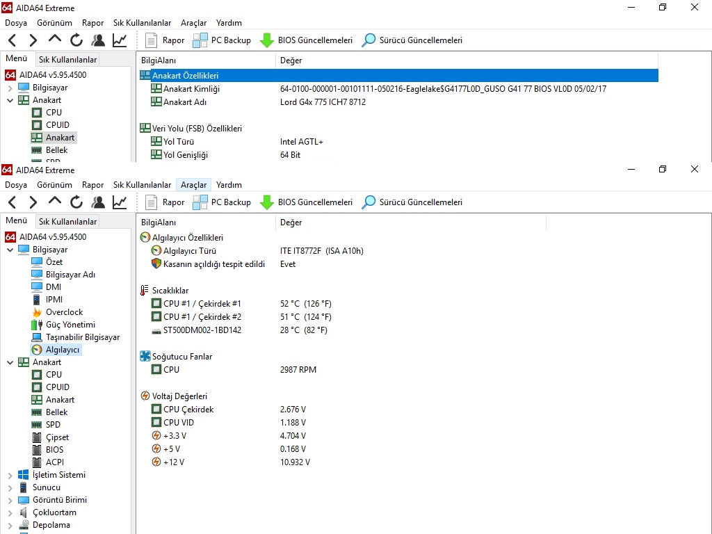Click PC Backup in lower window toolbar
Image resolution: width=712 pixels, height=534 pixels.
tap(222, 202)
